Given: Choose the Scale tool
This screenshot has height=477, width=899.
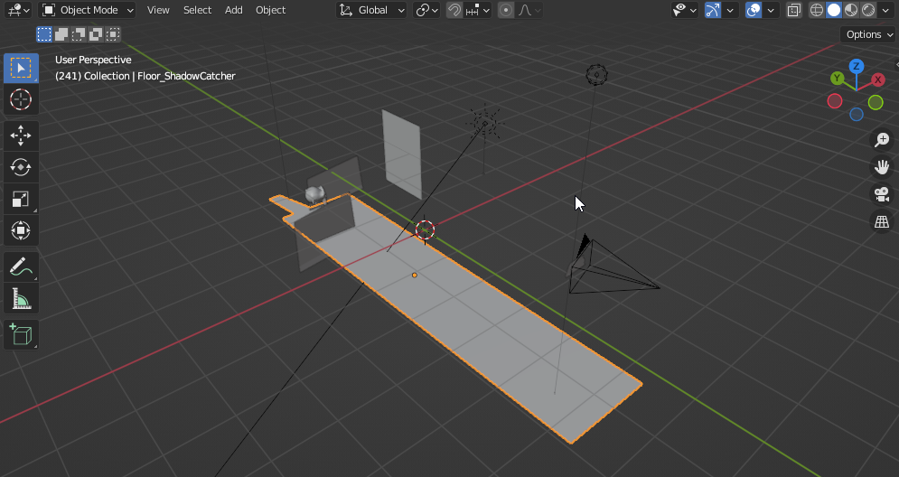Looking at the screenshot, I should 21,199.
